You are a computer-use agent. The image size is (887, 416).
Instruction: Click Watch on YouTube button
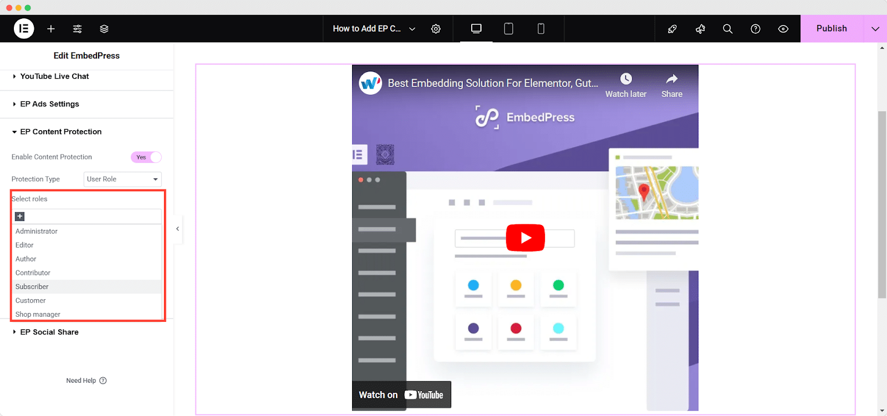(x=401, y=395)
